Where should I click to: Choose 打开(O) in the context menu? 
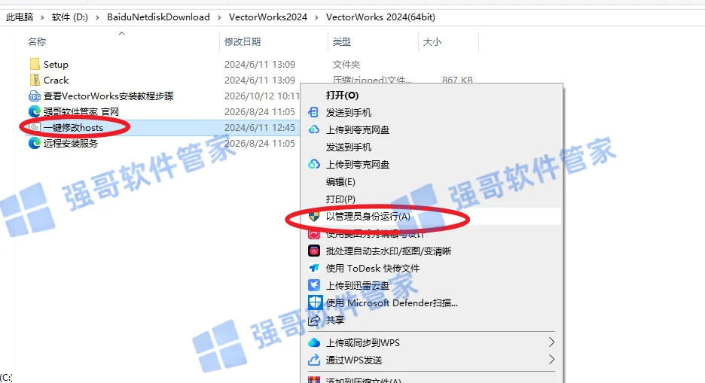[342, 96]
